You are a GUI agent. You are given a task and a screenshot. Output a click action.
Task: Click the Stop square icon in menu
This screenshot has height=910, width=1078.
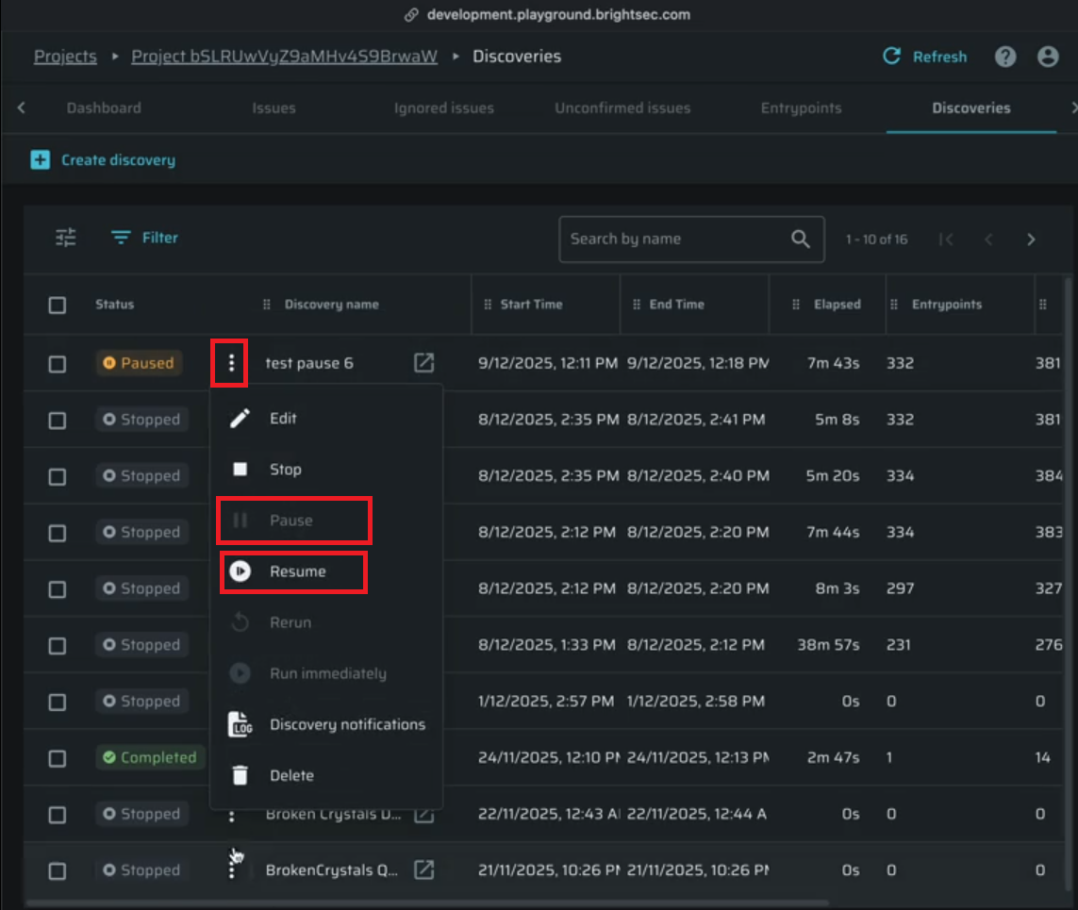[240, 469]
